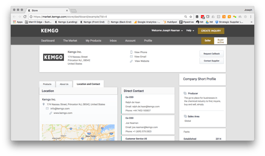Switch to Seller mode
This screenshot has height=156, width=265.
tap(207, 41)
